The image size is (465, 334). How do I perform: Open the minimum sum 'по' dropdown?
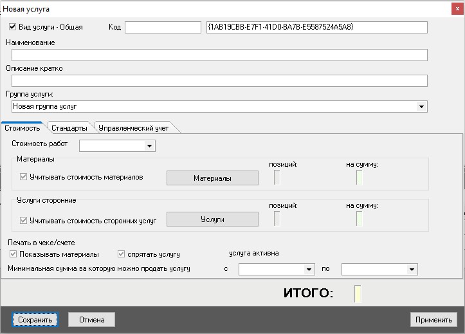(x=412, y=269)
